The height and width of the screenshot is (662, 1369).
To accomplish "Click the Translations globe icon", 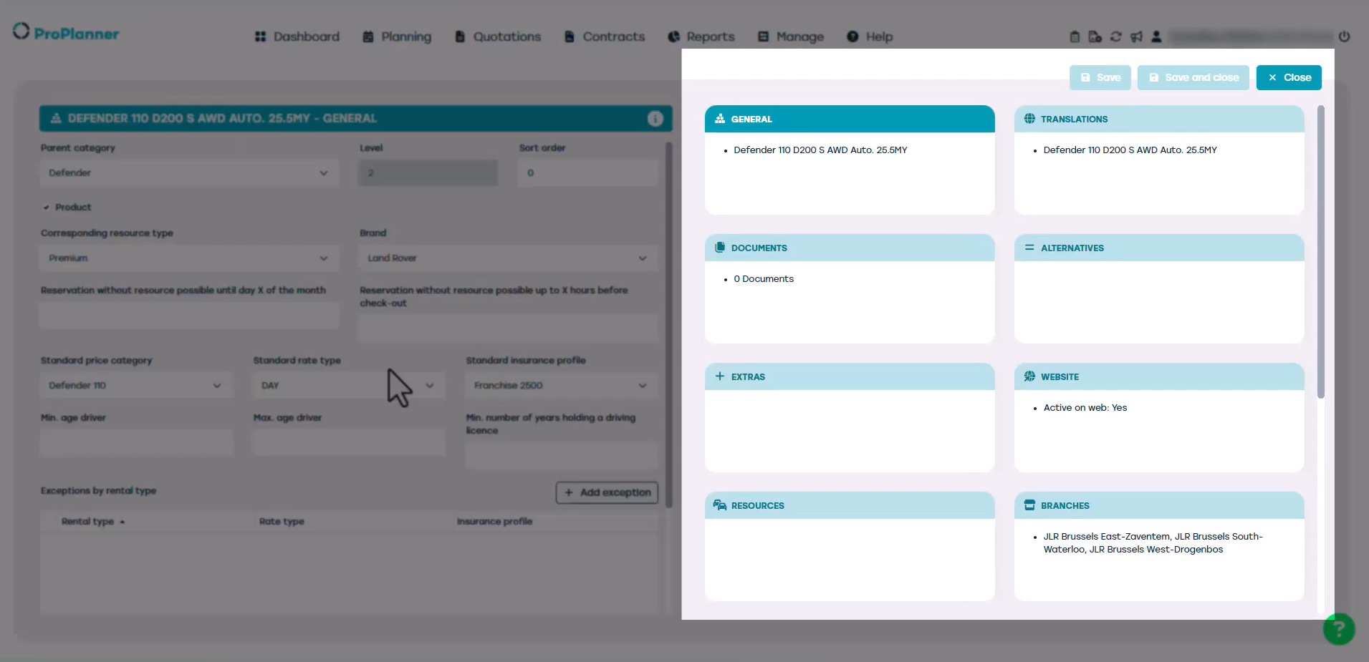I will pos(1029,119).
